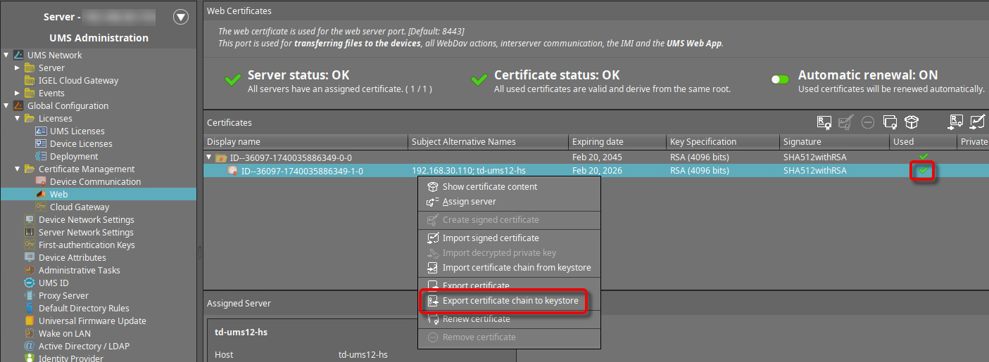Click the box-shaped toolbar icon
Screen dimensions: 989x362
[912, 122]
